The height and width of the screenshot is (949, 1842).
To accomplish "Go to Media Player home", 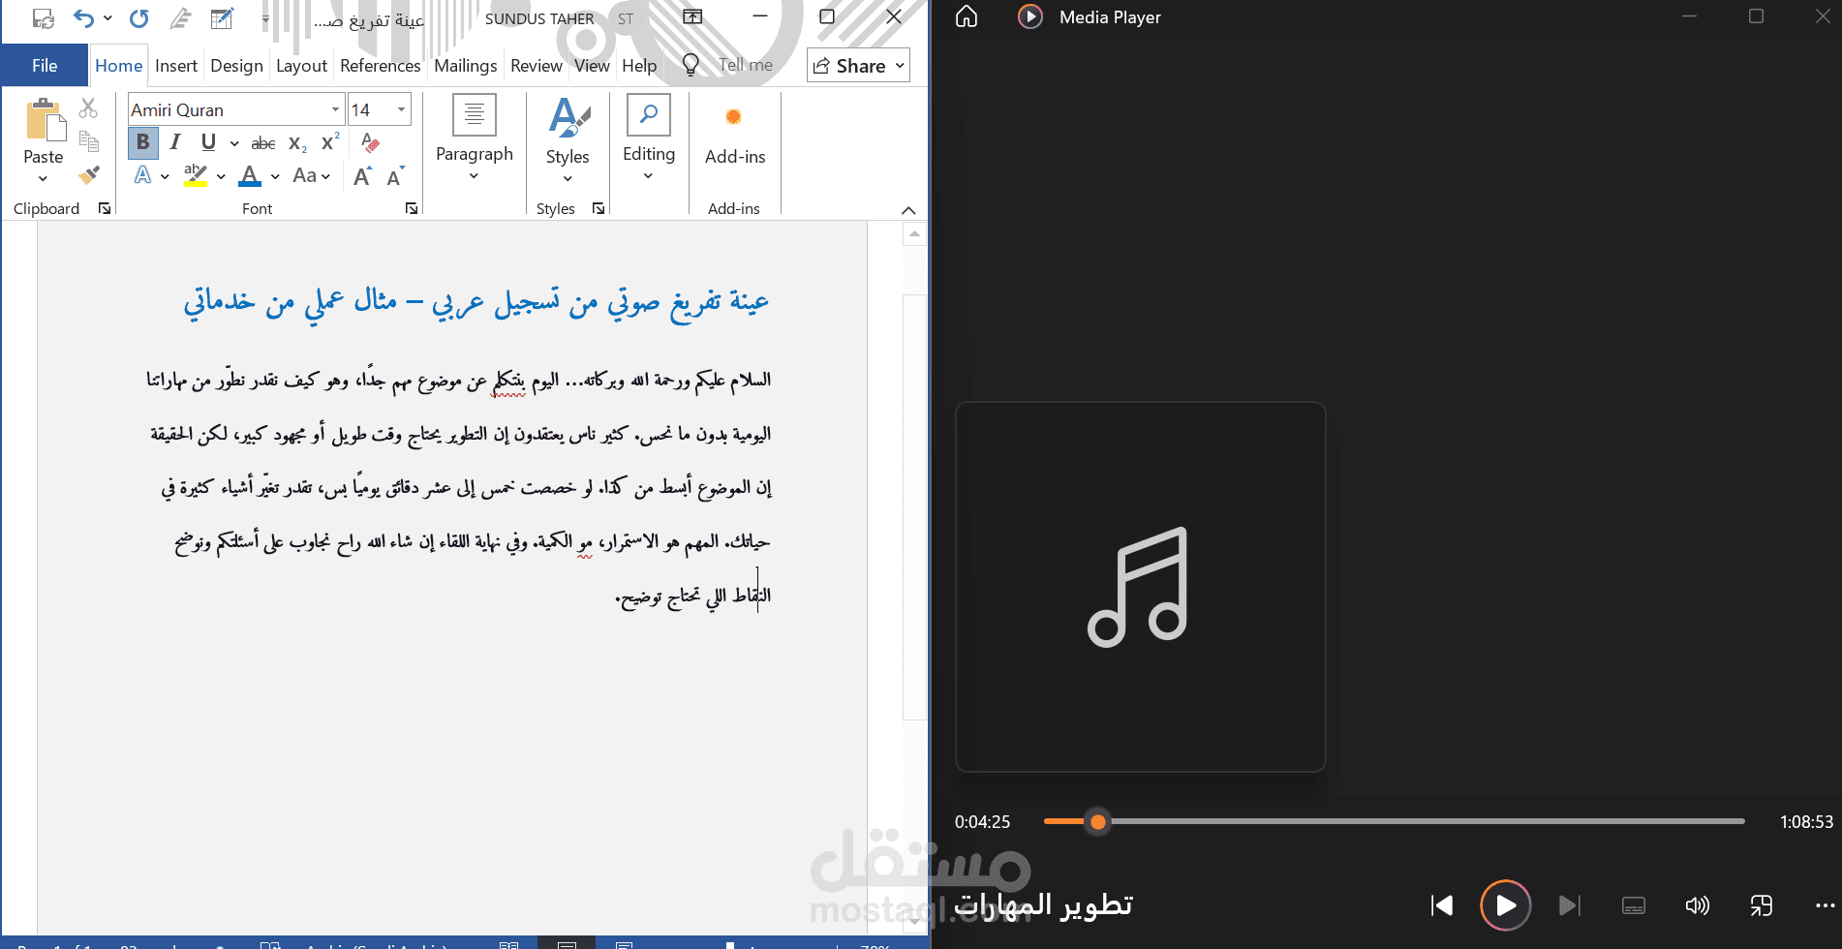I will tap(967, 16).
